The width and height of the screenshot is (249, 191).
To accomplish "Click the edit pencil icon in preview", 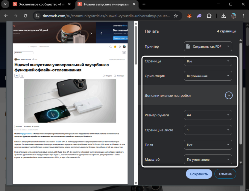I will tap(124, 53).
